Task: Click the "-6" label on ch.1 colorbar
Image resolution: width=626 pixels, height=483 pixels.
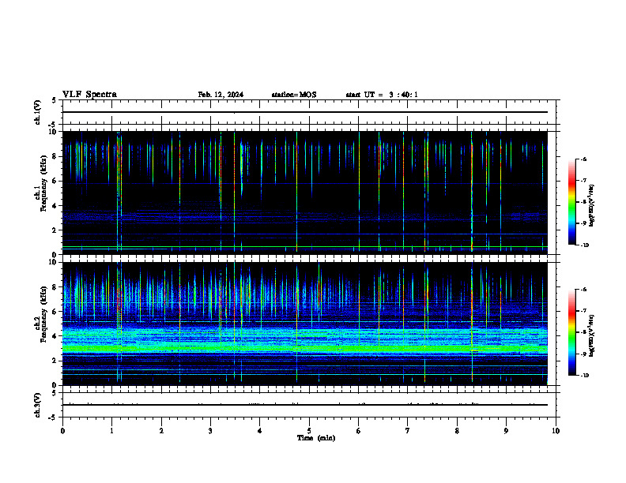Action: coord(583,159)
